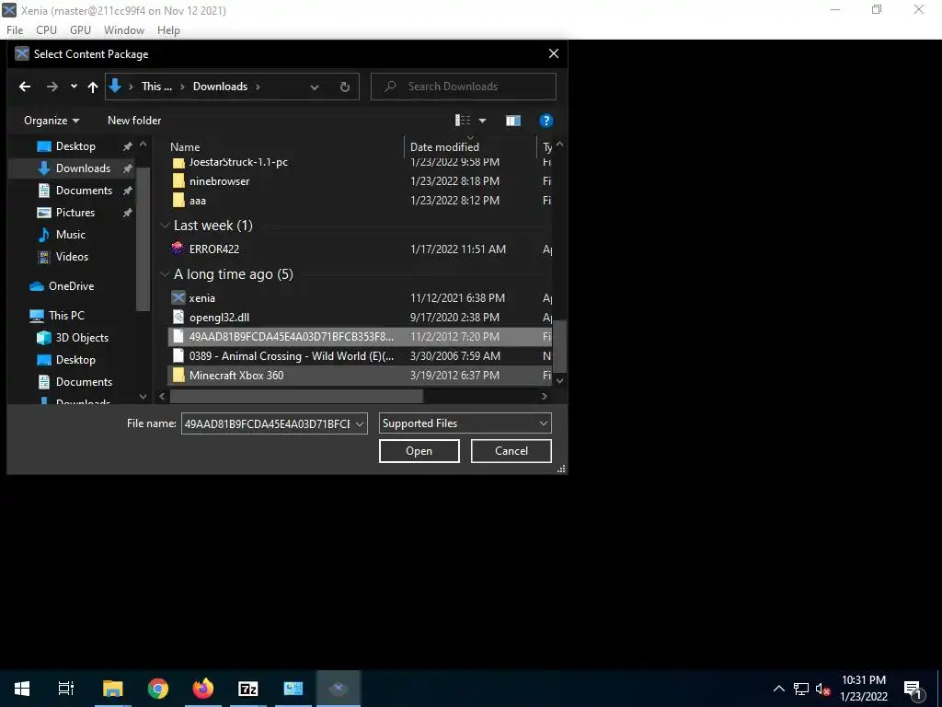Select pinned Downloads in navigation pane
Viewport: 942px width, 707px height.
(82, 168)
